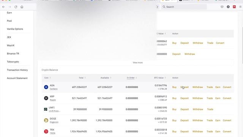Click Trade in the top fiat row
Screen dimensions: 243x137
tap(210, 43)
